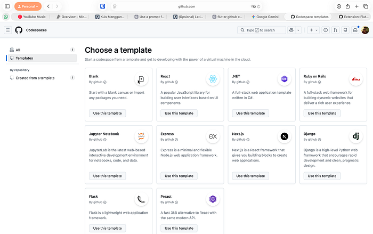This screenshot has height=234, width=373.
Task: Open the GitHub hamburger navigation menu
Action: [x=8, y=30]
